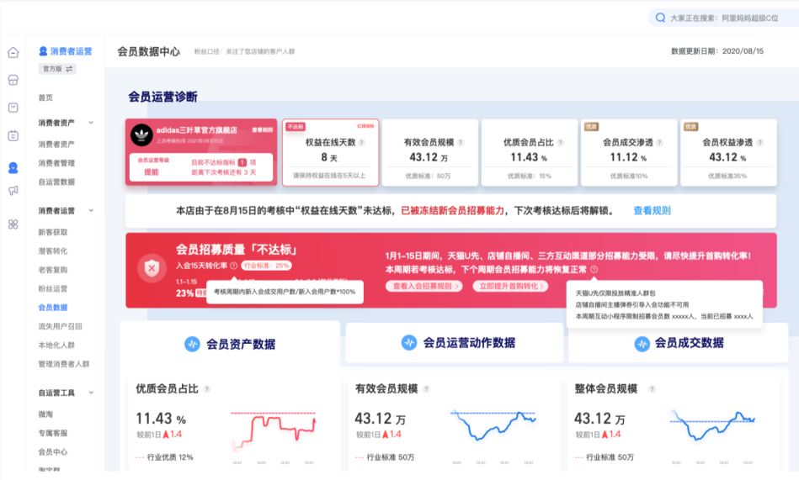Open 老客复购 in the sidebar

click(53, 270)
